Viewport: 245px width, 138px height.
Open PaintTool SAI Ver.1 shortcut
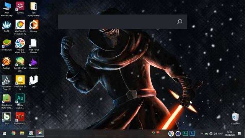coord(20,64)
